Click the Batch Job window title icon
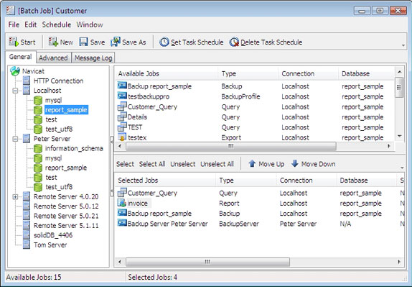The image size is (412, 287). (x=11, y=10)
